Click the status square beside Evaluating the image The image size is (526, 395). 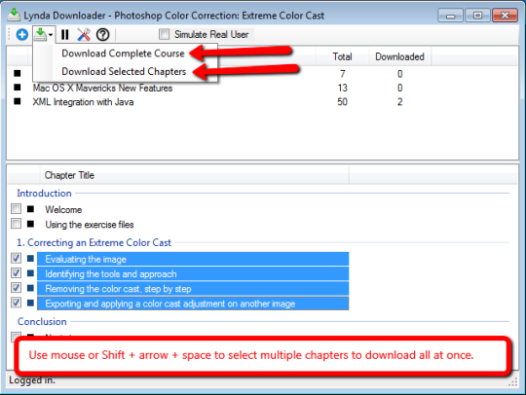tap(30, 259)
